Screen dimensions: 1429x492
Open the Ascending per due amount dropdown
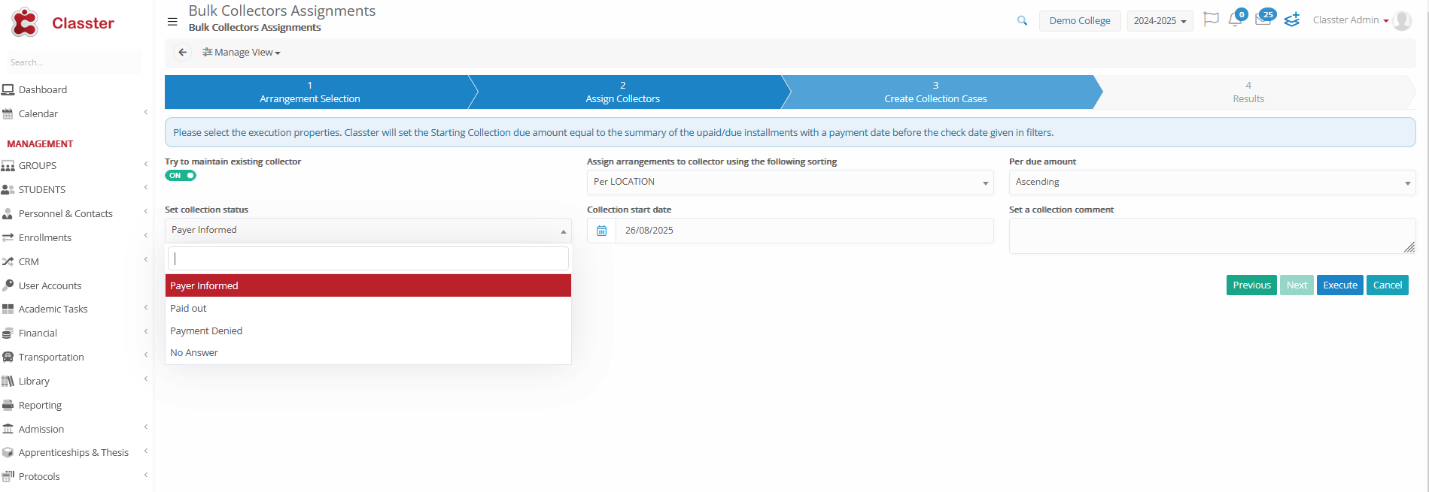tap(1212, 183)
